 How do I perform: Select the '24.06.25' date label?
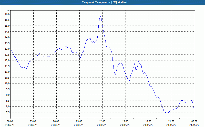[x=194, y=125]
